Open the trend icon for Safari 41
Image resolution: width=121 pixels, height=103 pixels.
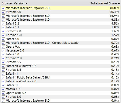pos(3,74)
